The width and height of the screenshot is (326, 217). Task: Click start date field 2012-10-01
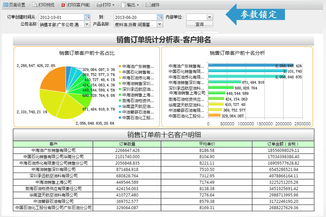point(61,17)
